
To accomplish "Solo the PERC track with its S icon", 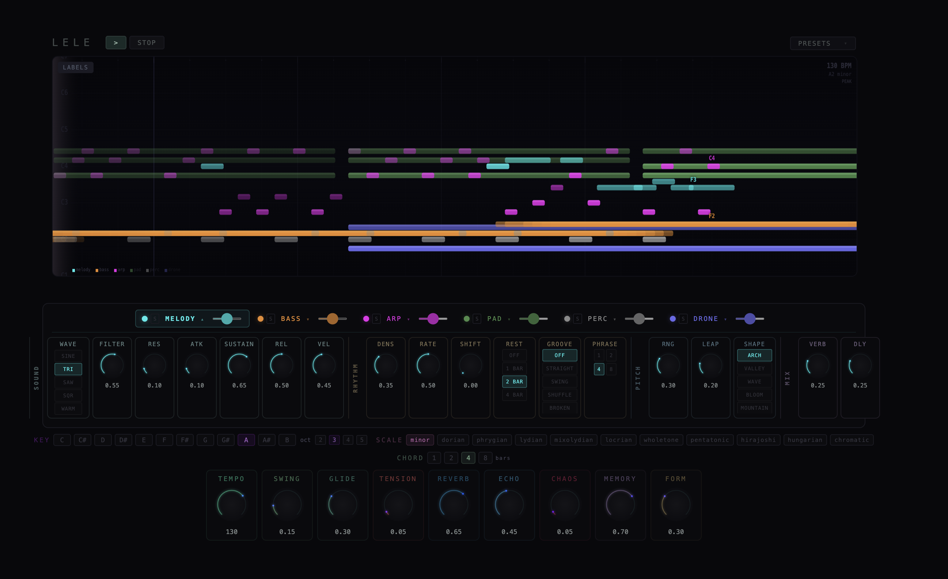I will [x=577, y=318].
